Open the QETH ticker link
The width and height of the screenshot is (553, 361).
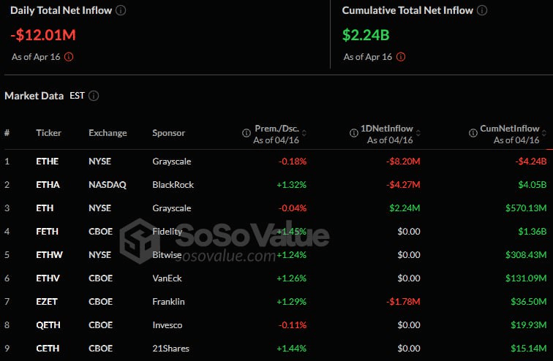tap(48, 324)
